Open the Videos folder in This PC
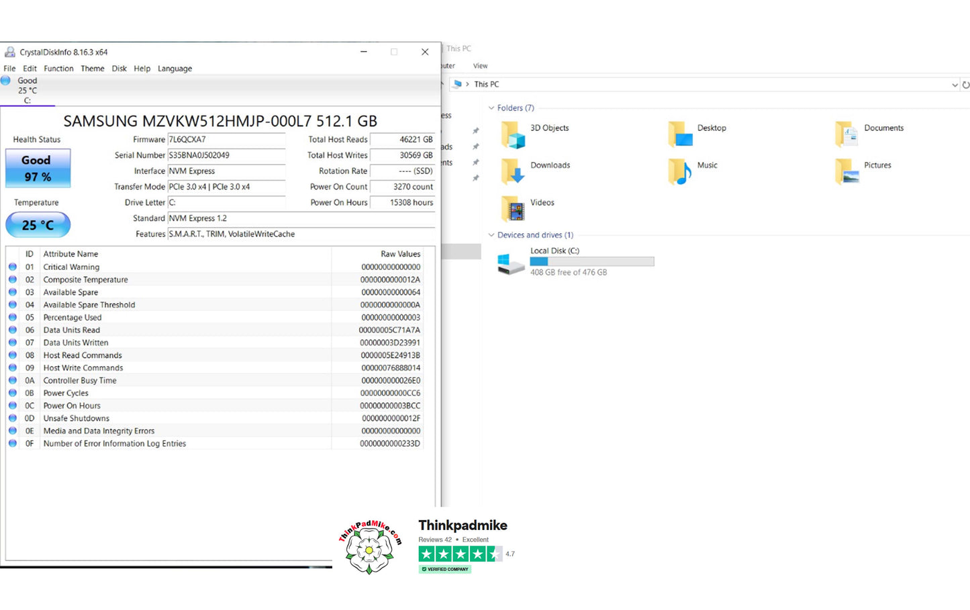 point(528,209)
